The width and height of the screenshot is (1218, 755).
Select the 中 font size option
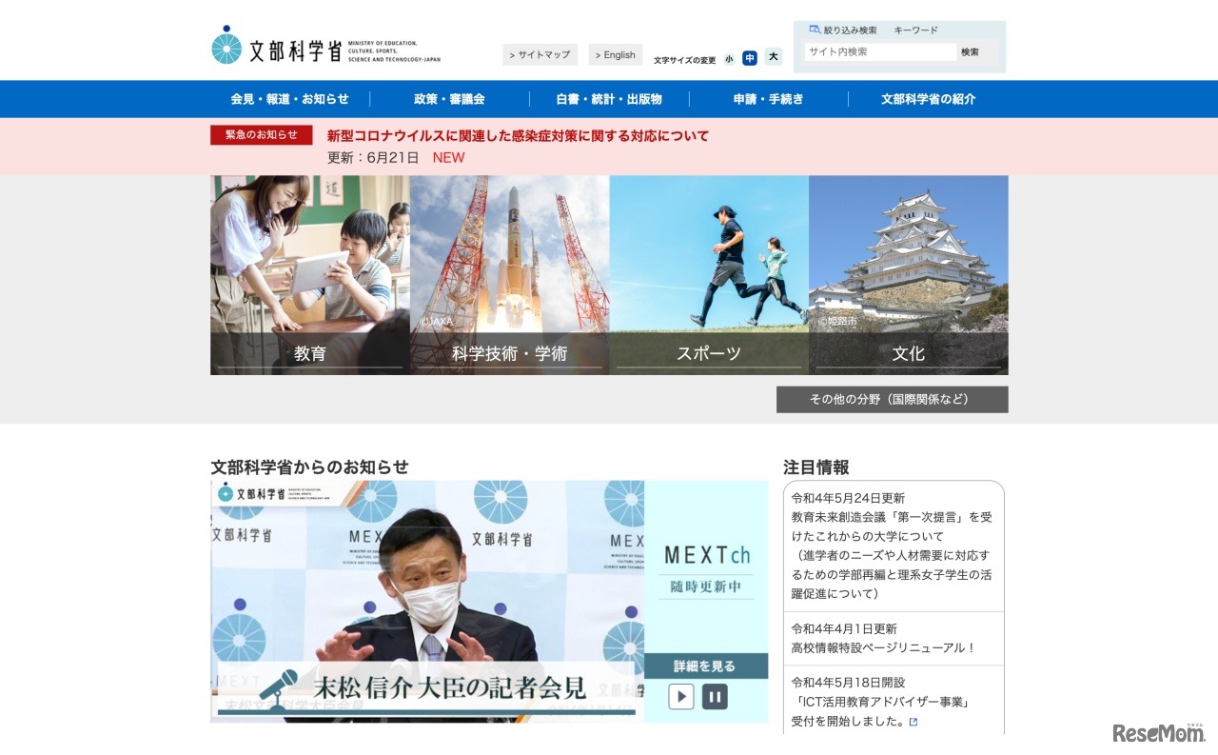(x=750, y=57)
